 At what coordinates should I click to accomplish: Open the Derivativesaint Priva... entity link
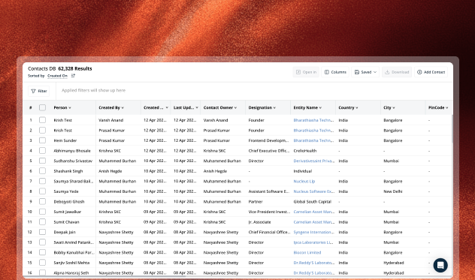click(313, 161)
